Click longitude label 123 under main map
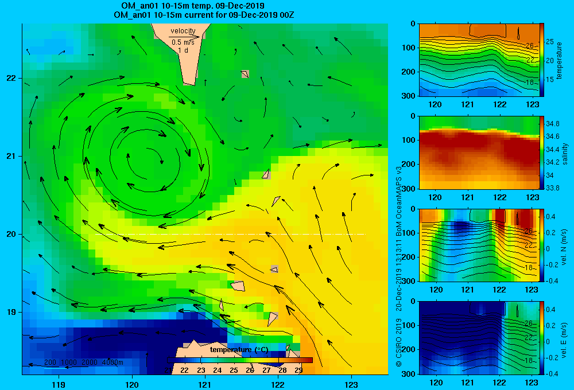 (x=351, y=384)
